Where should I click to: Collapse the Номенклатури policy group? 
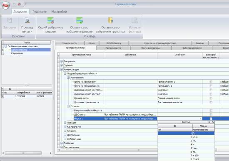pos(62,69)
